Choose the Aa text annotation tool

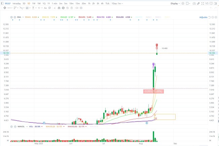(45, 8)
